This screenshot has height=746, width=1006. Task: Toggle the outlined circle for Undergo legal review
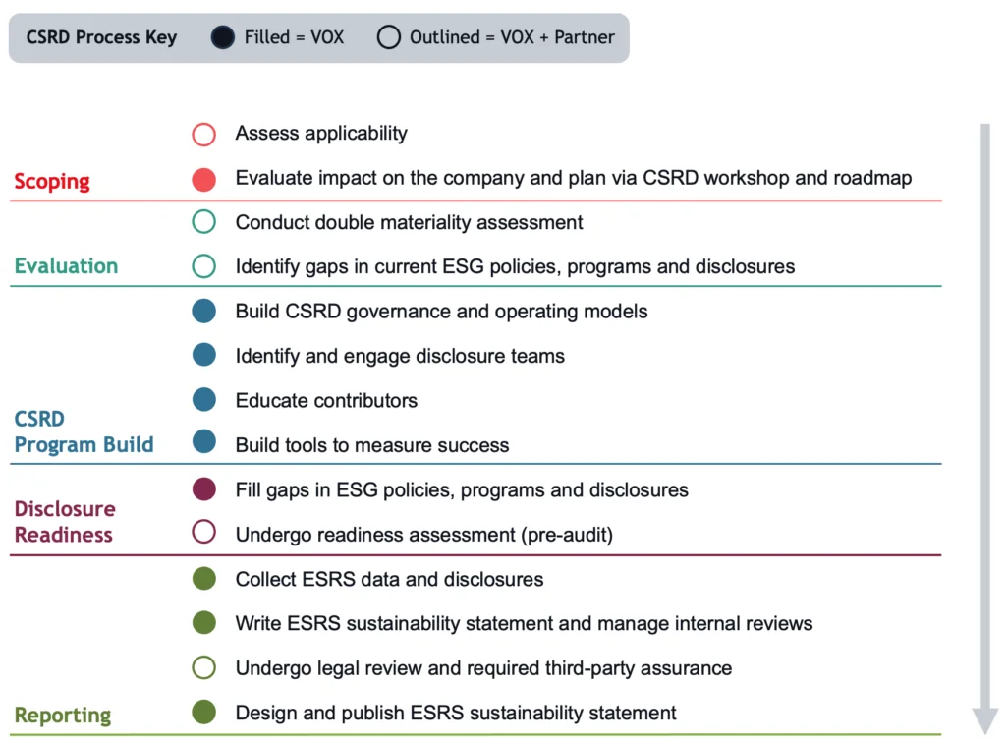point(203,667)
